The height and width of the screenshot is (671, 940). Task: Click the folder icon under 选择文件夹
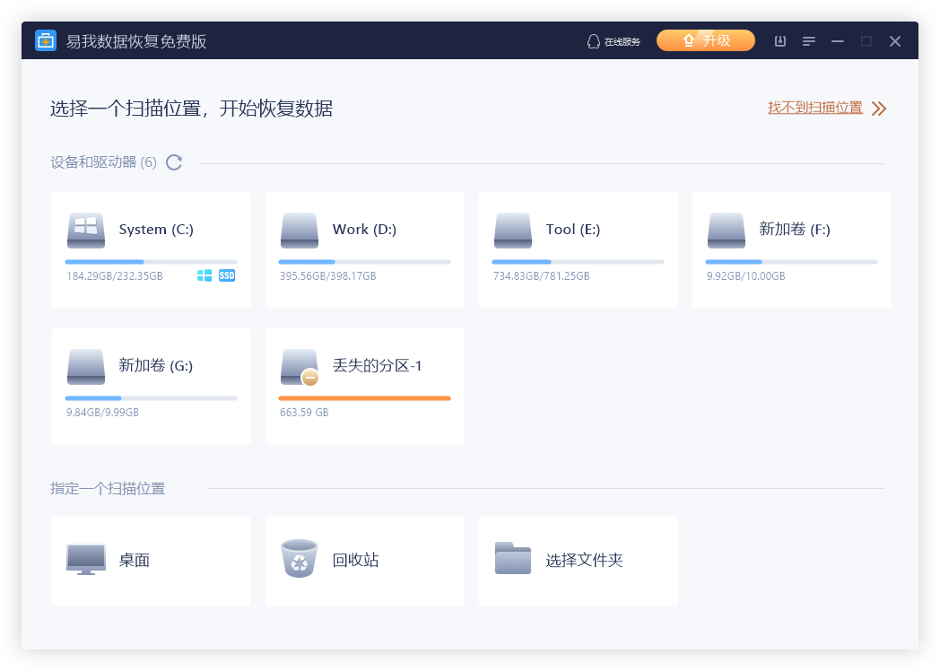coord(512,557)
